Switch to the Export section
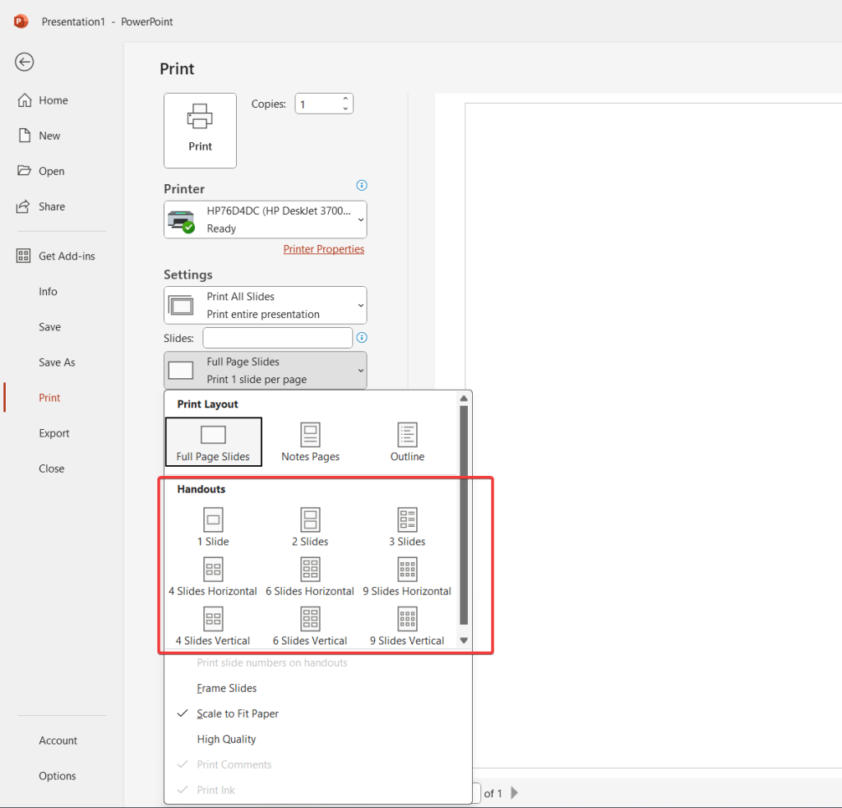 coord(54,432)
